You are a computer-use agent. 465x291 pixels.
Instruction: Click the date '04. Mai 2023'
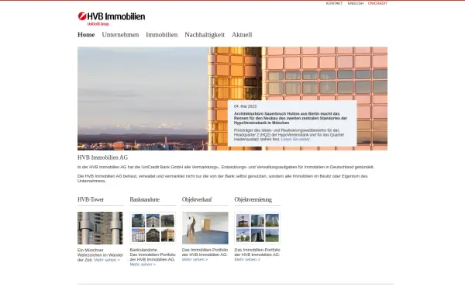coord(245,106)
